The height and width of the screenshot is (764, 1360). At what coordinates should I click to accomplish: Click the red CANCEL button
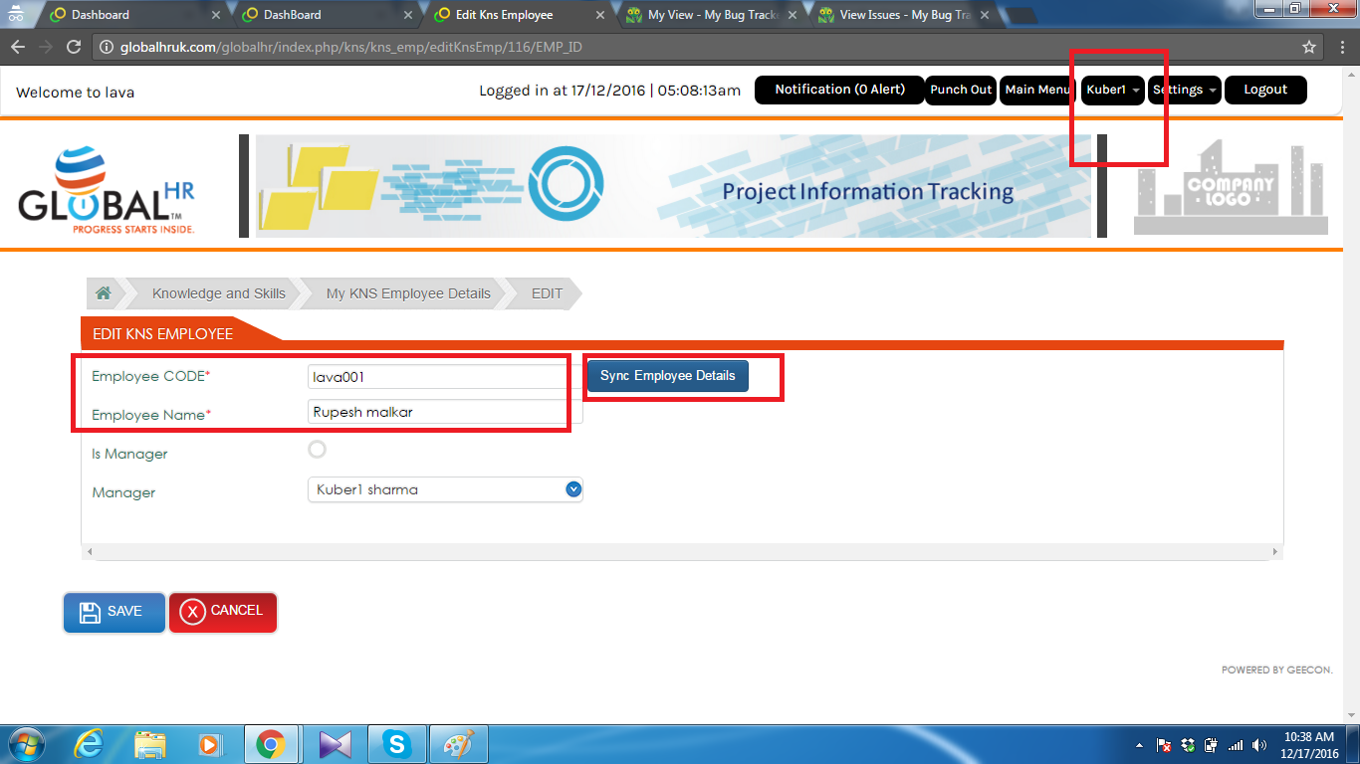coord(223,612)
